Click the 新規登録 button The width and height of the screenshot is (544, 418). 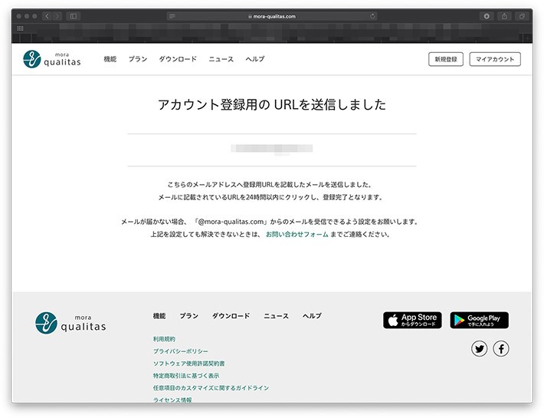446,59
